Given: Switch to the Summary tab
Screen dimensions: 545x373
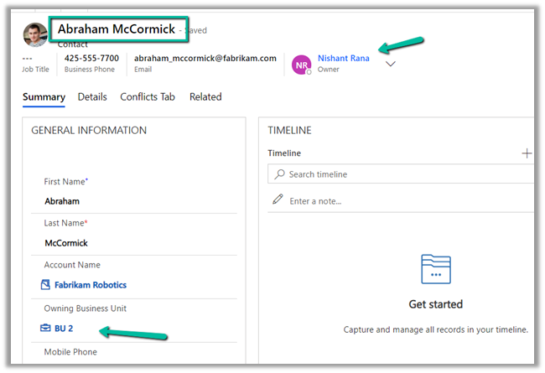Looking at the screenshot, I should (44, 97).
